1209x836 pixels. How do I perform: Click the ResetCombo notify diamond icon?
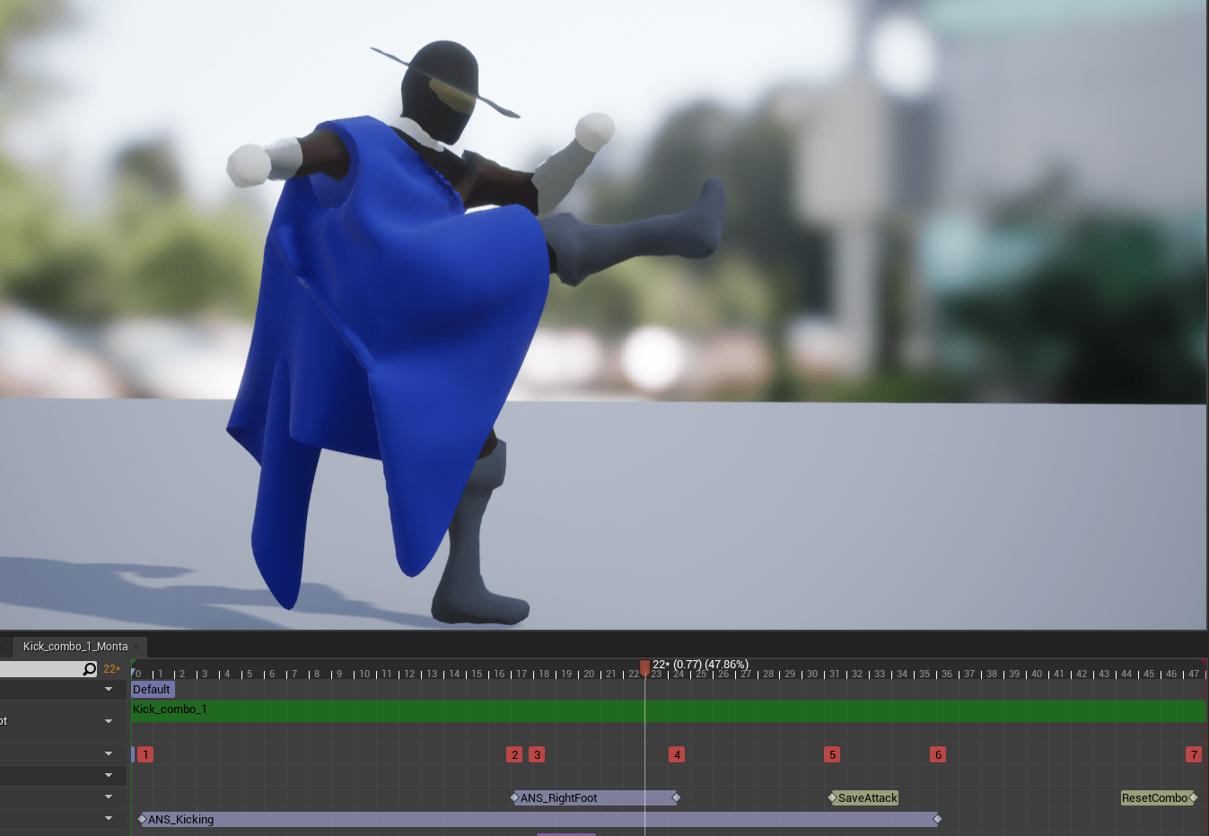[1193, 797]
